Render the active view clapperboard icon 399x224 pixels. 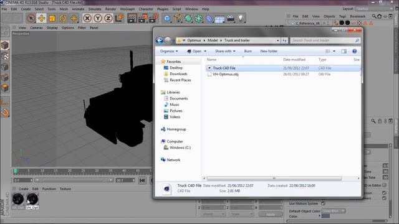click(132, 18)
